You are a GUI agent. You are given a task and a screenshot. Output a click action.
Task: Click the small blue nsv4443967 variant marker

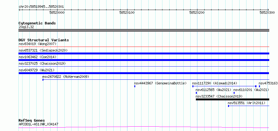[x=135, y=86]
